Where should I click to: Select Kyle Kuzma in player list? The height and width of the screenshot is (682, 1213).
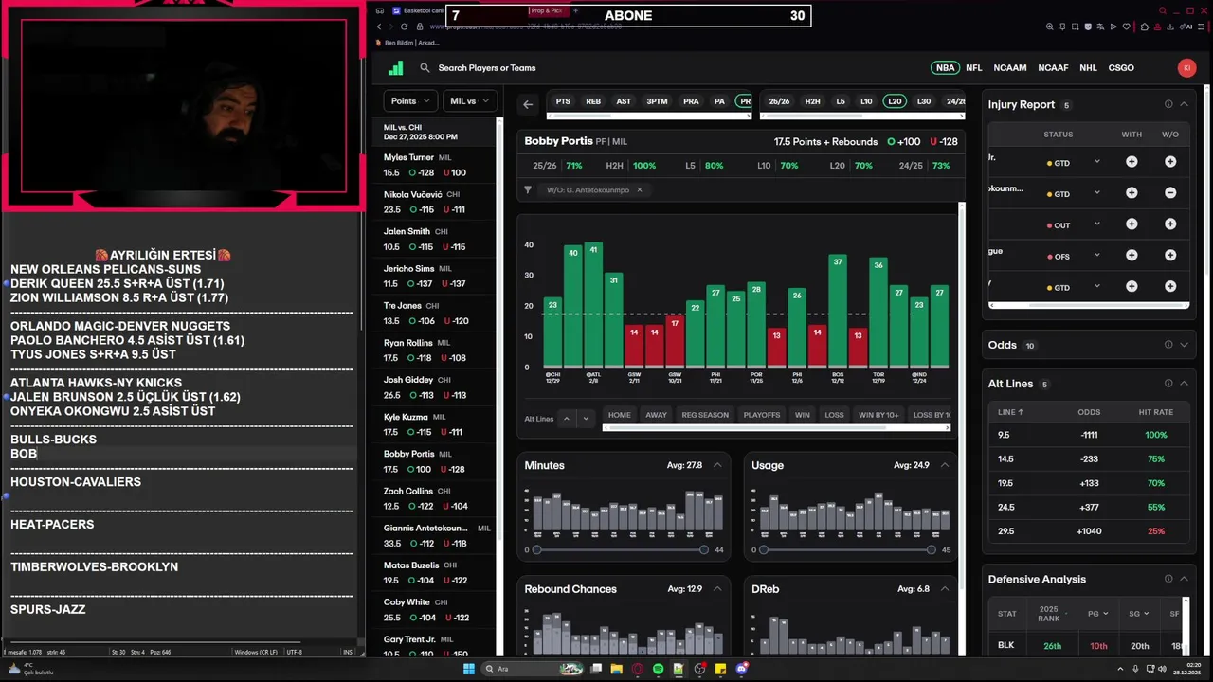(x=435, y=424)
